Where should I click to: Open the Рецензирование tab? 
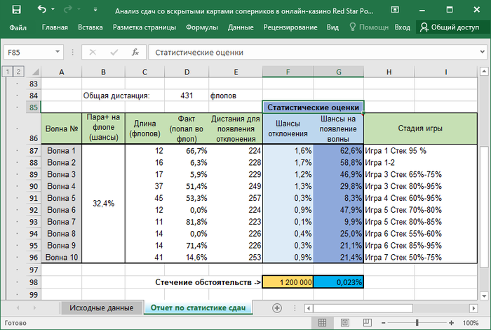[290, 27]
